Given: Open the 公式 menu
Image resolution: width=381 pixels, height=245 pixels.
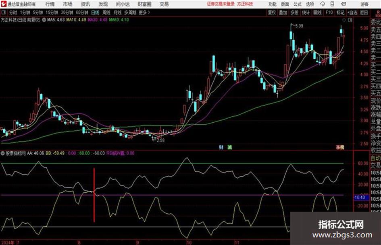Looking at the screenshot, I should pos(298,4).
